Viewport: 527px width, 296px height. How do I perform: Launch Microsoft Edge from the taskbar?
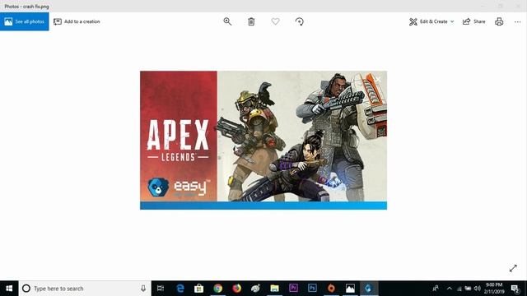180,289
